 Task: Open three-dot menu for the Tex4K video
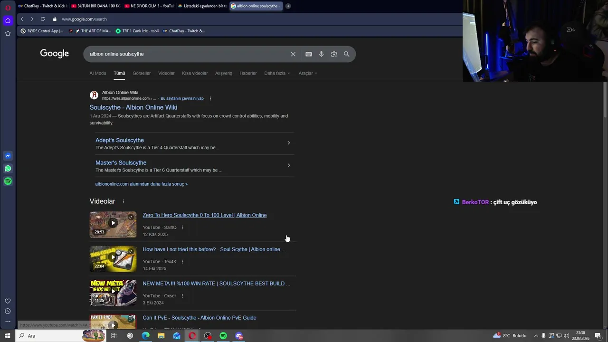click(182, 262)
